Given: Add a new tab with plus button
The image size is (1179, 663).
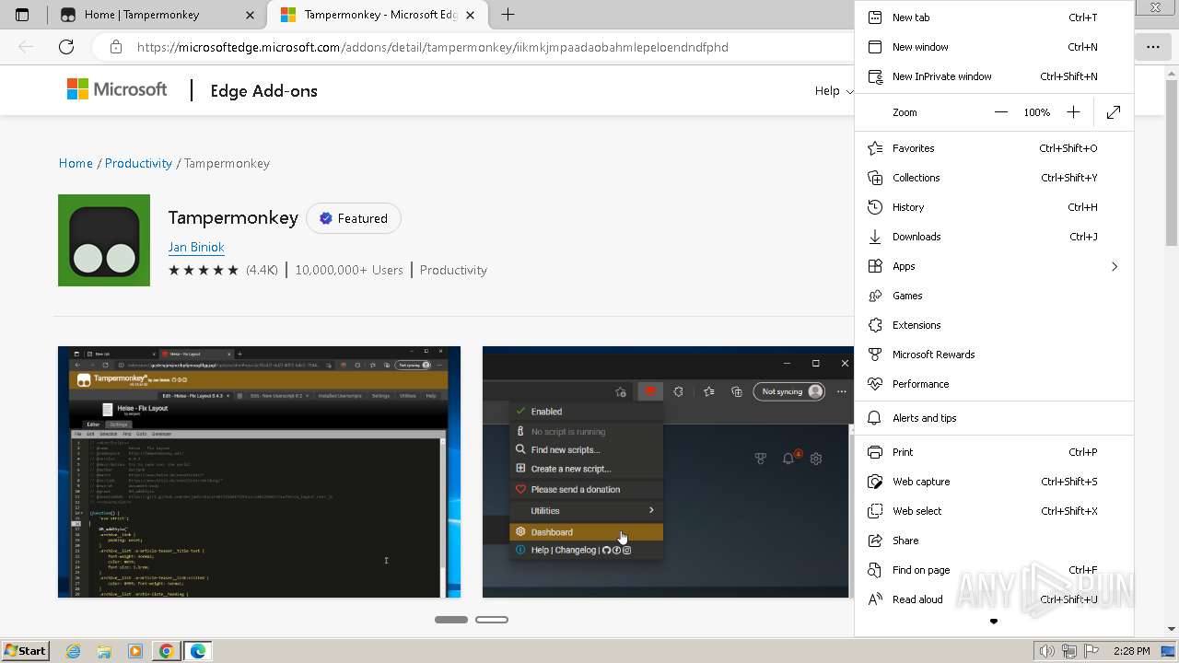Looking at the screenshot, I should pyautogui.click(x=508, y=15).
